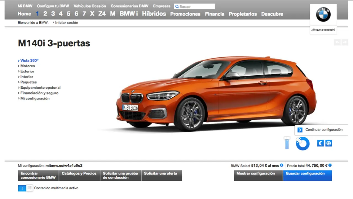This screenshot has height=199, width=353.
Task: Click the vertical zoom slider near car
Action: click(287, 143)
